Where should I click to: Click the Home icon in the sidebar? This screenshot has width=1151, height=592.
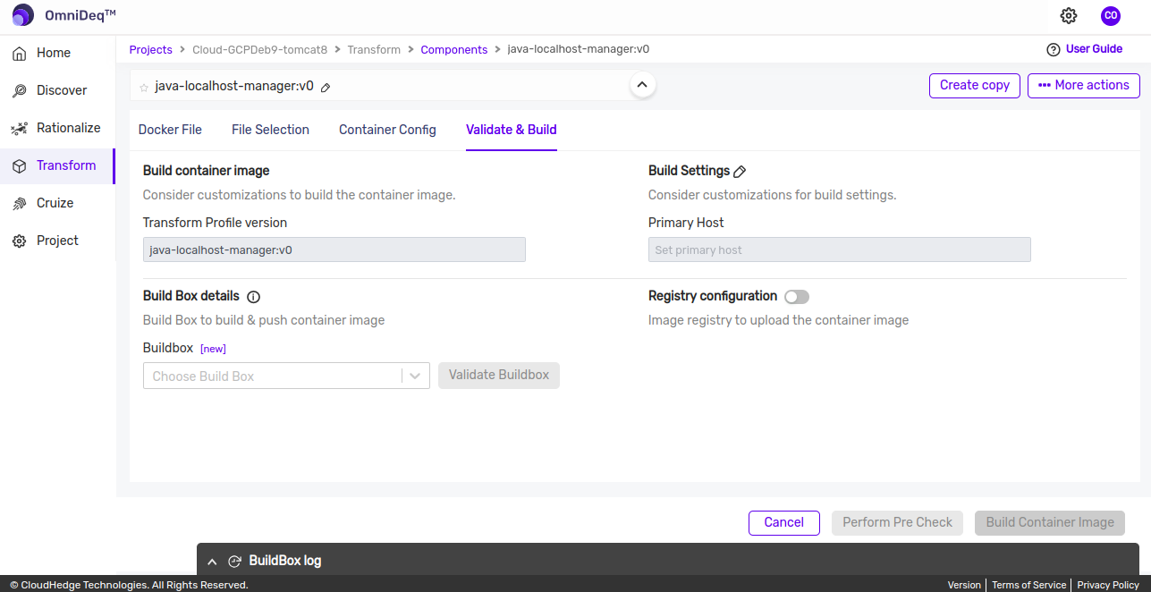pos(19,54)
